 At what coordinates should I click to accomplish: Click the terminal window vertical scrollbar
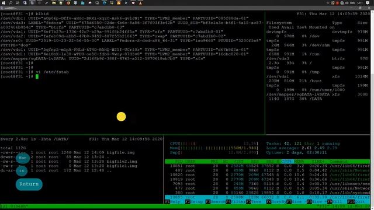click(372, 110)
